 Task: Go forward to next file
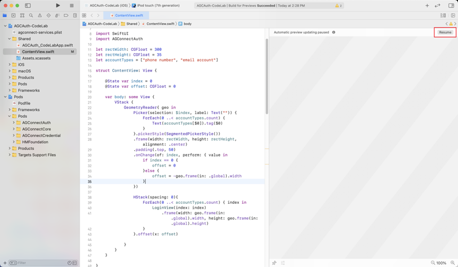(x=98, y=15)
